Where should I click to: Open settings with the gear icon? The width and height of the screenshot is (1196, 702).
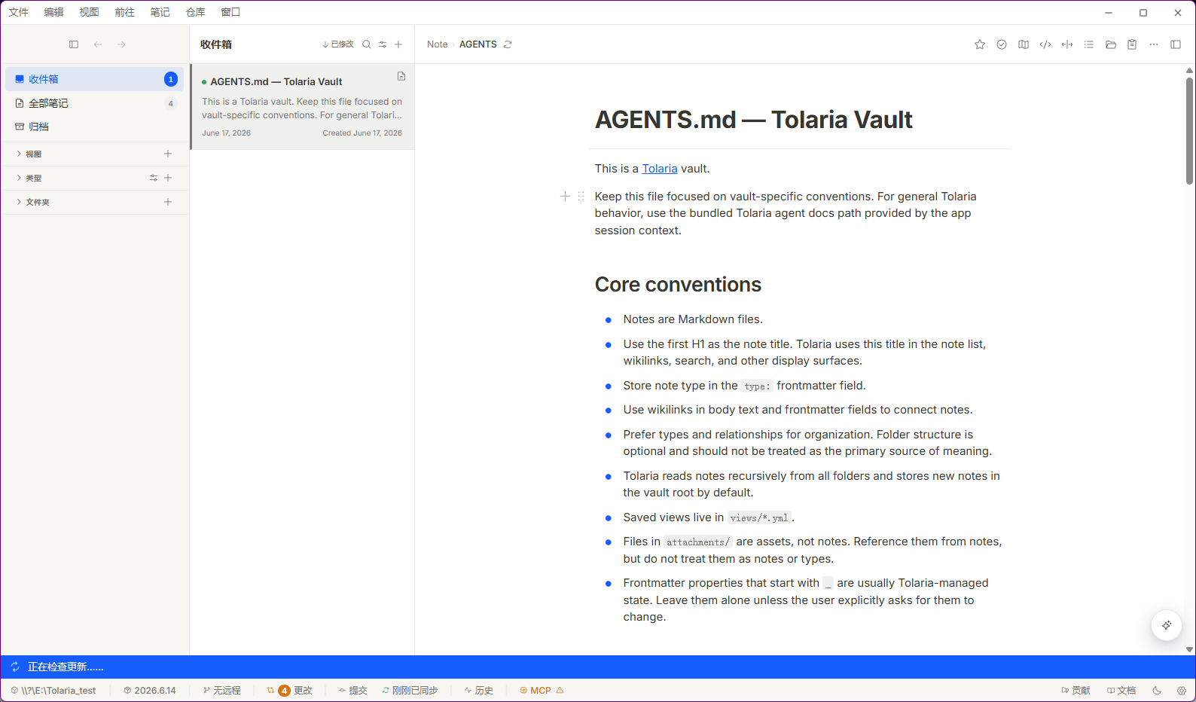tap(1182, 691)
